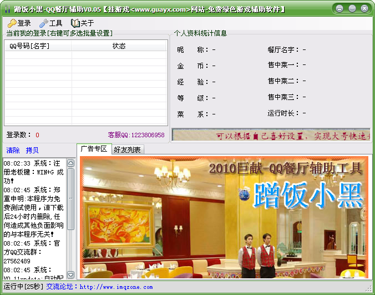Screen dimensions: 375x295
Task: Click the log scrollbar up arrow
Action: click(x=71, y=163)
